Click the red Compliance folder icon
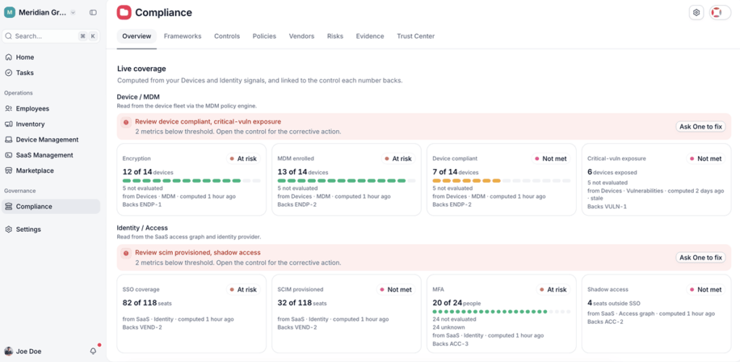The image size is (740, 362). click(x=124, y=13)
